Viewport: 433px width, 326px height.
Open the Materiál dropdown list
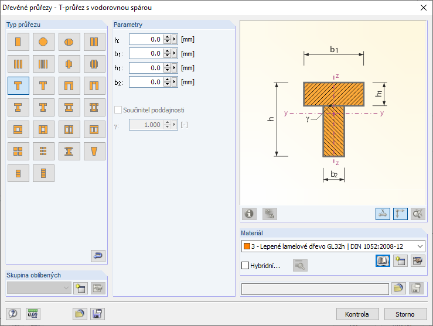(x=420, y=246)
